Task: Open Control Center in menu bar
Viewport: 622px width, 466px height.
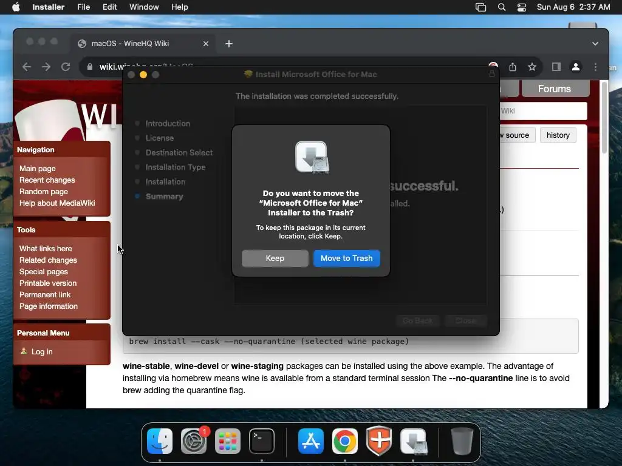Action: [x=522, y=7]
